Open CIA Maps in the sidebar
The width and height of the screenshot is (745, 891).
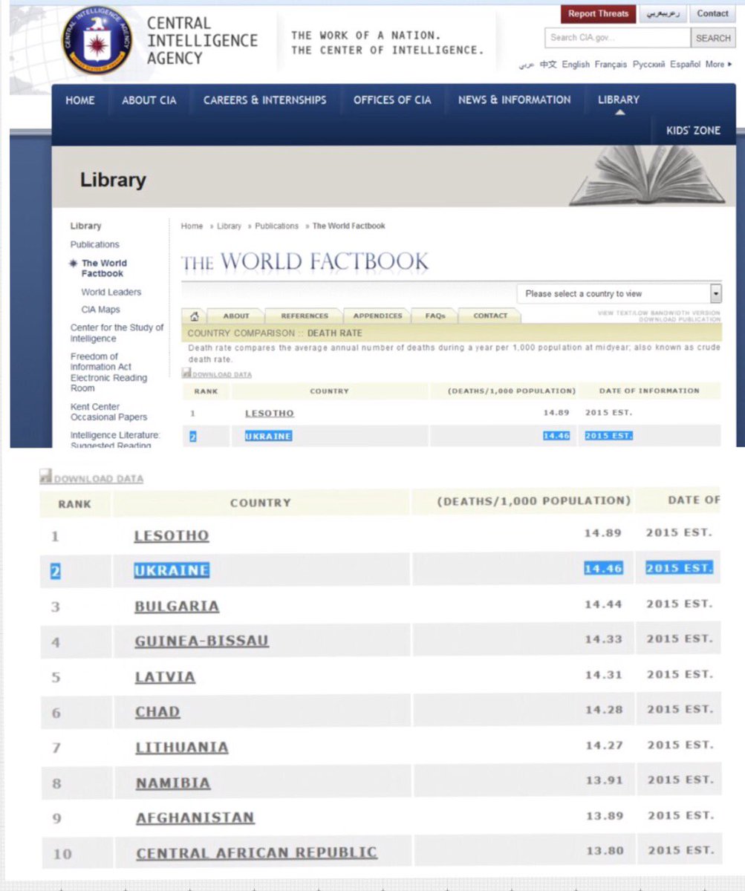(x=100, y=310)
